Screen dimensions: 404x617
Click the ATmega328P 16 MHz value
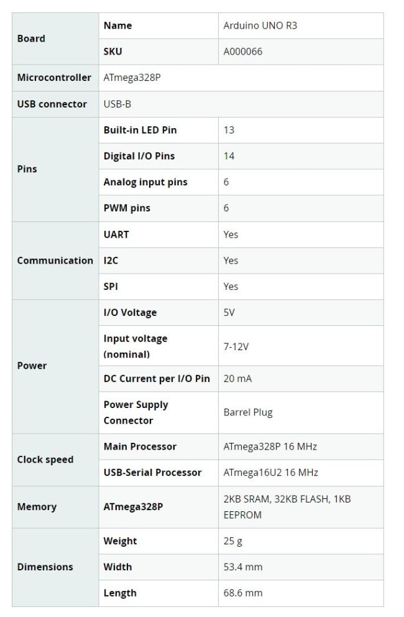click(x=269, y=447)
